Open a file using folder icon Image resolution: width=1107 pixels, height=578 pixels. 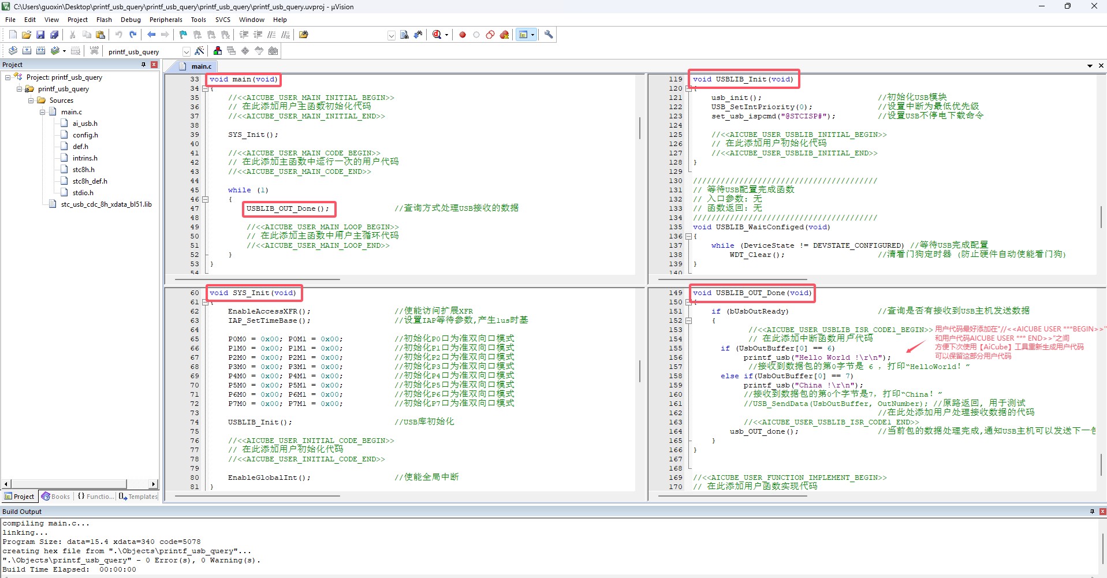point(27,35)
